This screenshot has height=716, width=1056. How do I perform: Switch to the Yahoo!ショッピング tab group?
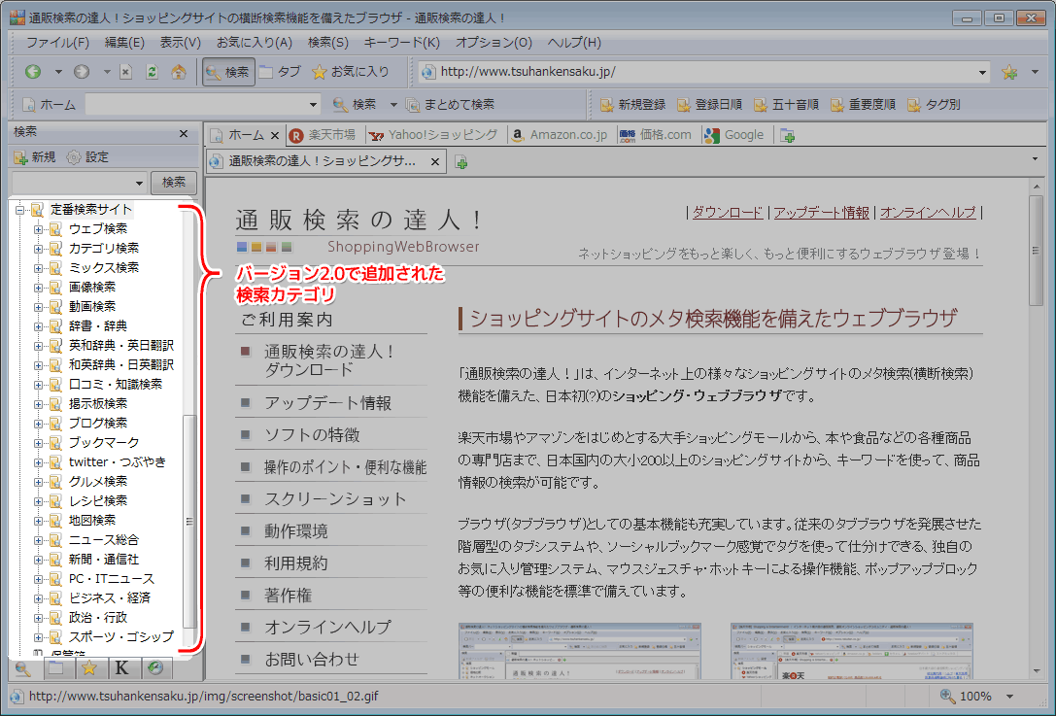click(x=434, y=135)
